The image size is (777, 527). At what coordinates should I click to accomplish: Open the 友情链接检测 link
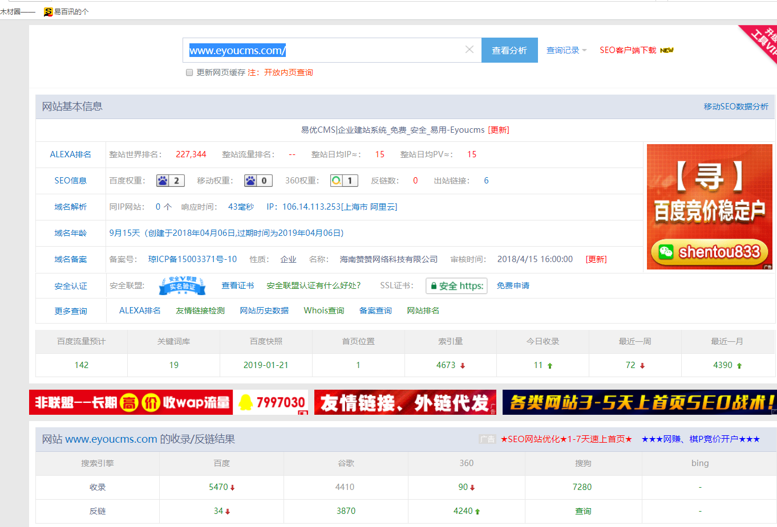200,311
